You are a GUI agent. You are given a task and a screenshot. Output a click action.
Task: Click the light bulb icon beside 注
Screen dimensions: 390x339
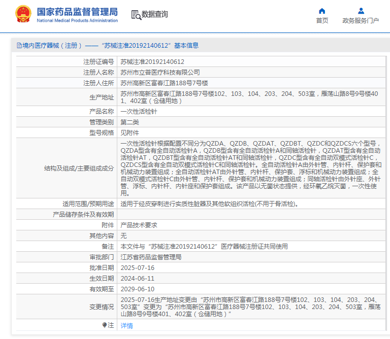point(105,325)
